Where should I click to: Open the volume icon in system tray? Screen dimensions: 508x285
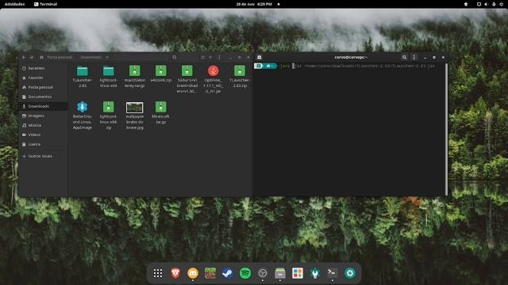pos(486,4)
